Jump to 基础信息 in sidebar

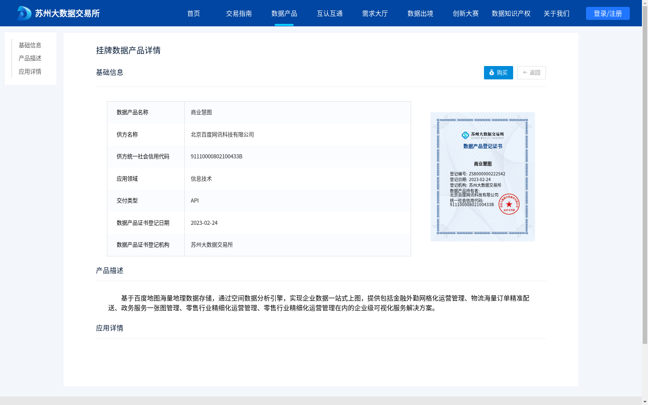pyautogui.click(x=30, y=45)
